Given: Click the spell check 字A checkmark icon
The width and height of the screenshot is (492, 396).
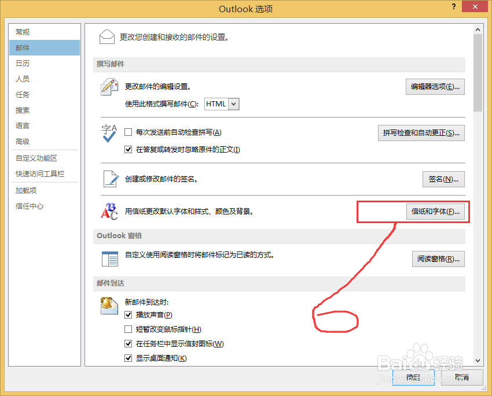Looking at the screenshot, I should [109, 133].
